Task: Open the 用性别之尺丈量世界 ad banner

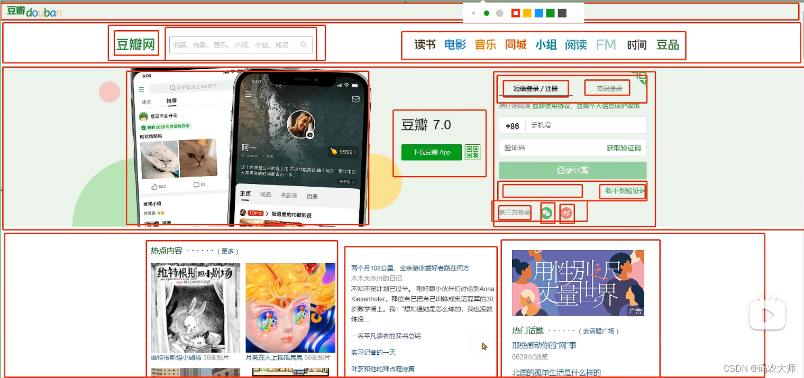Action: [578, 283]
